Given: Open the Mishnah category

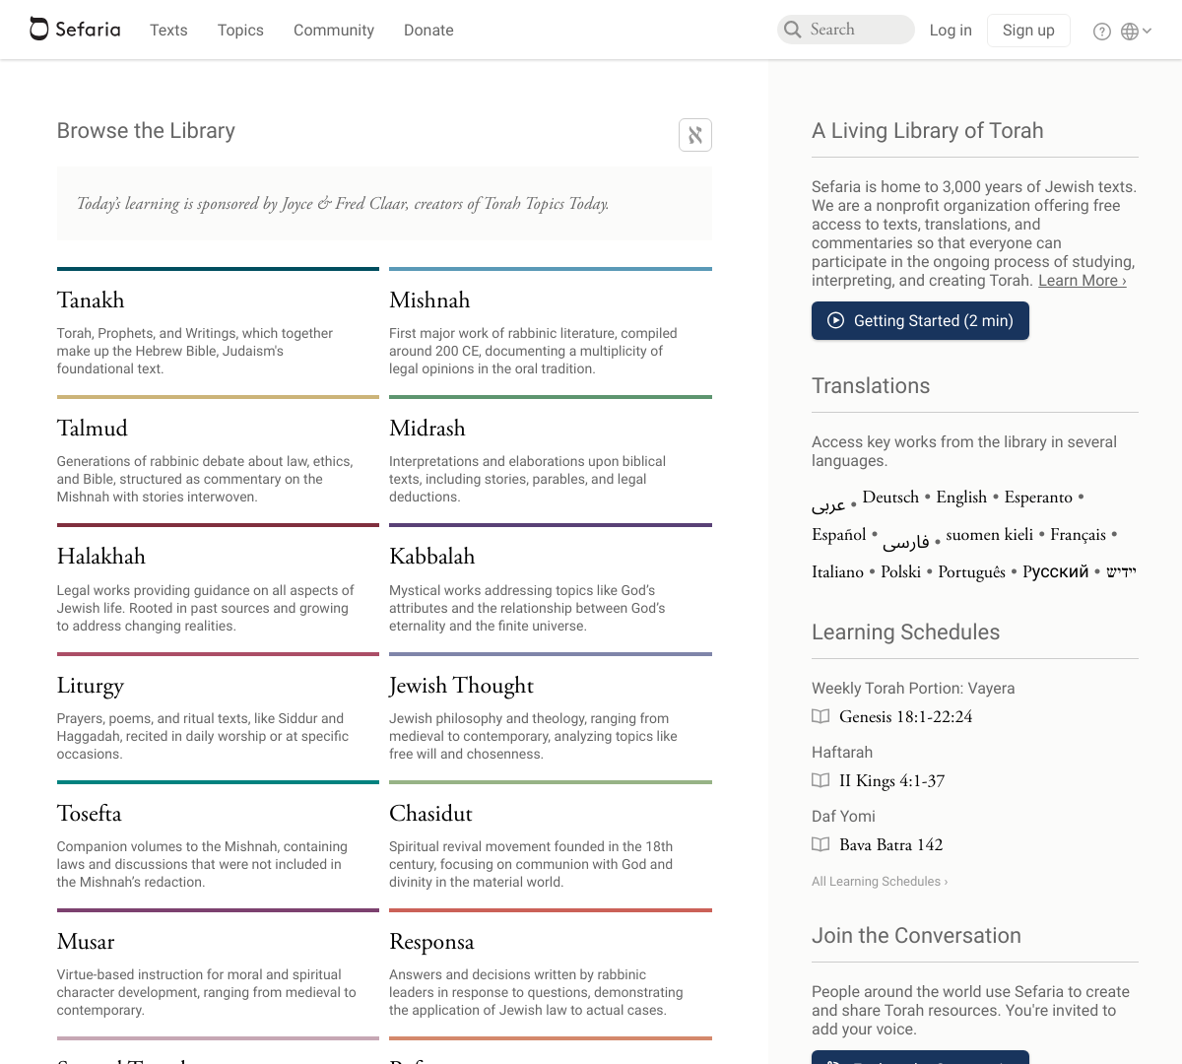Looking at the screenshot, I should (x=429, y=300).
